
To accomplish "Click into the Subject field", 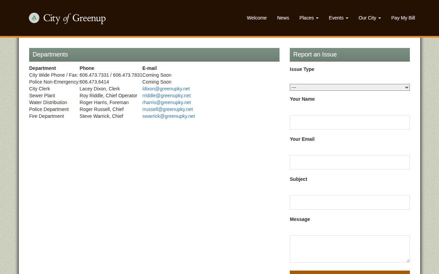I will click(350, 202).
